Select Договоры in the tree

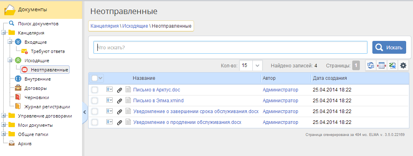[36, 88]
